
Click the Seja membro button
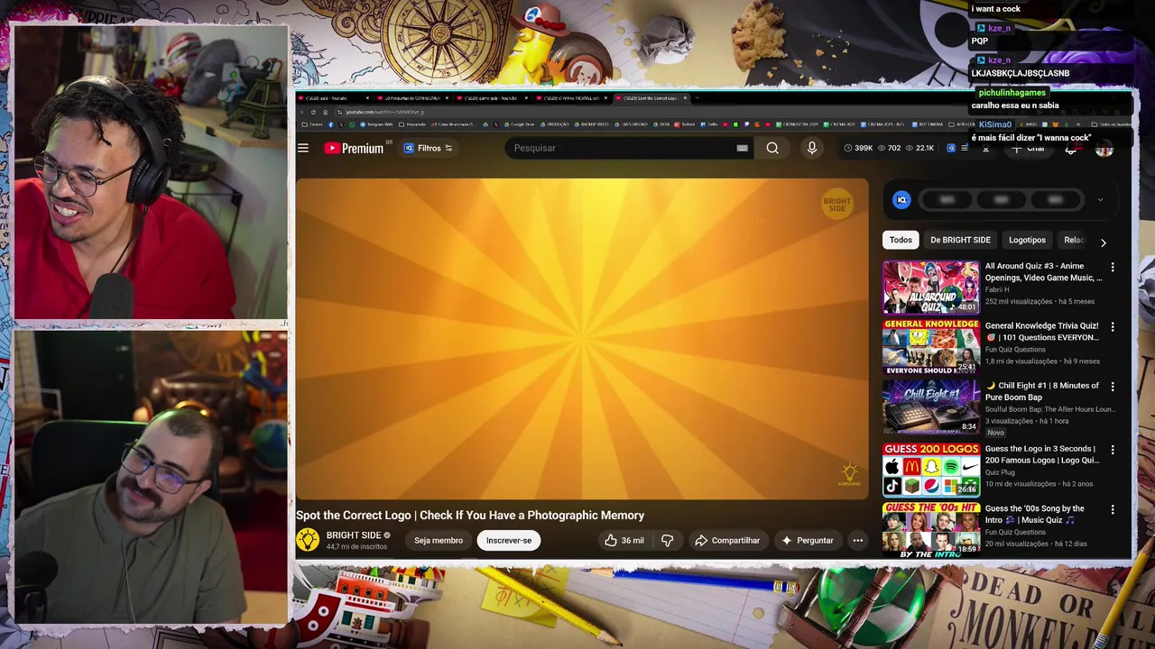pyautogui.click(x=439, y=540)
